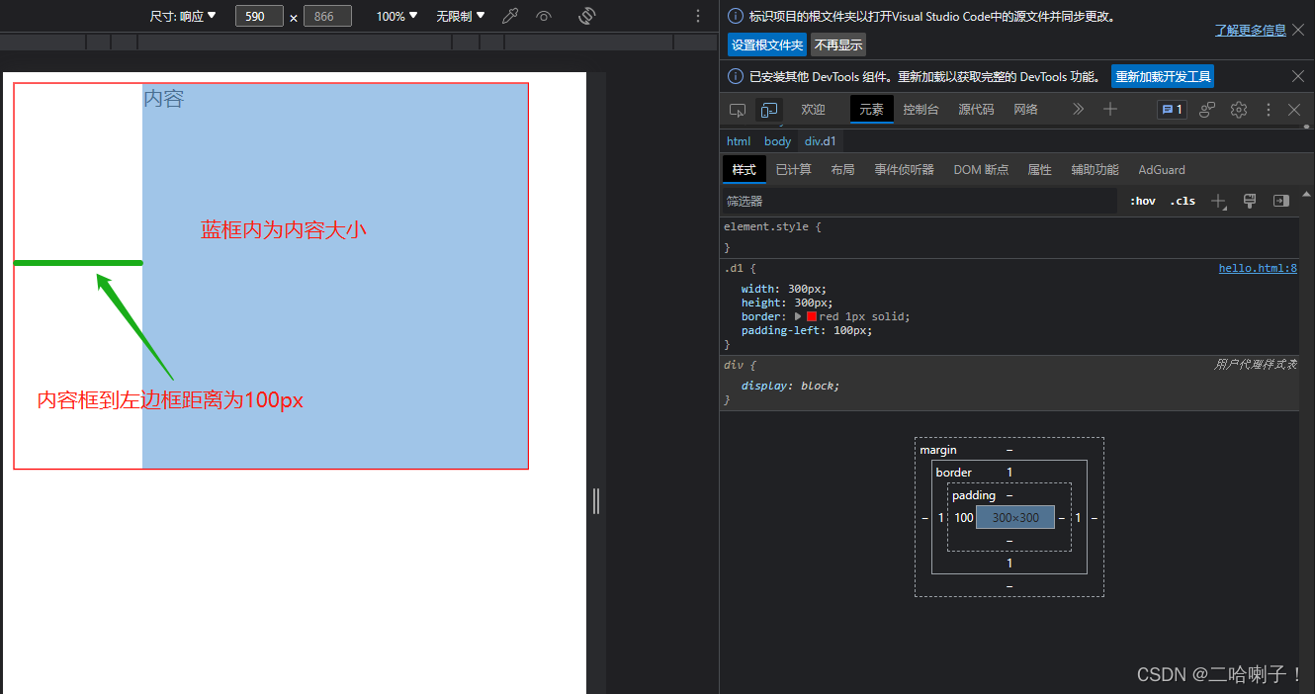1315x694 pixels.
Task: Open the issues counter badge
Action: click(1172, 110)
